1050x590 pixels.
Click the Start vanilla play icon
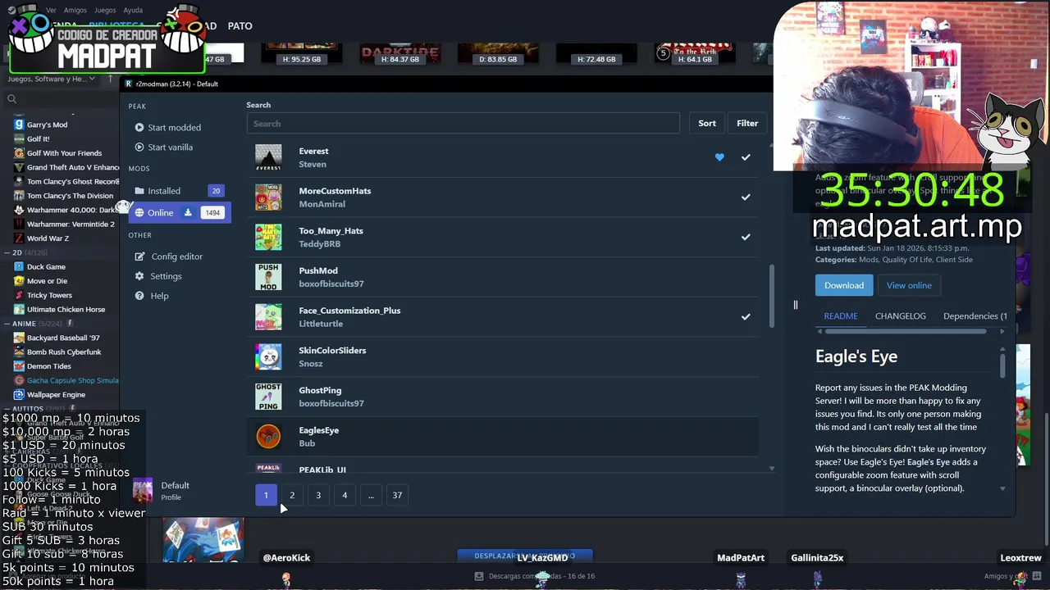pos(139,147)
